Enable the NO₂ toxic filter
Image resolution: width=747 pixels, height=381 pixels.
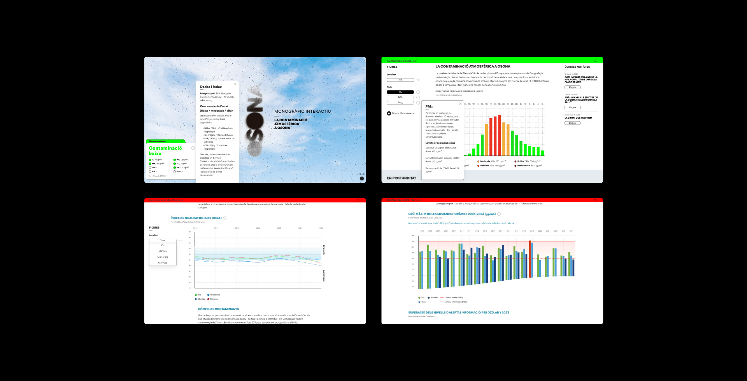(400, 97)
